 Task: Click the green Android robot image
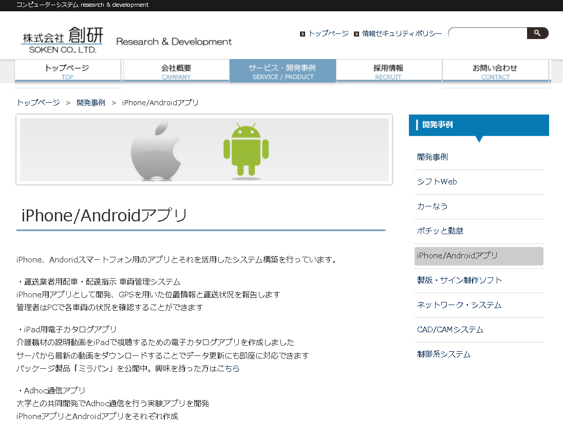coord(246,150)
